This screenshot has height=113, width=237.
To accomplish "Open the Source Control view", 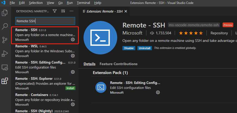I will pyautogui.click(x=5, y=40).
